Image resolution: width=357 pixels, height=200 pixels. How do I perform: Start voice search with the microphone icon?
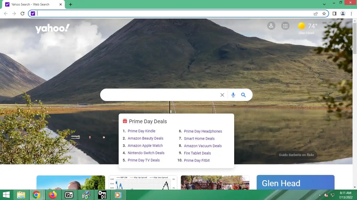[x=233, y=95]
